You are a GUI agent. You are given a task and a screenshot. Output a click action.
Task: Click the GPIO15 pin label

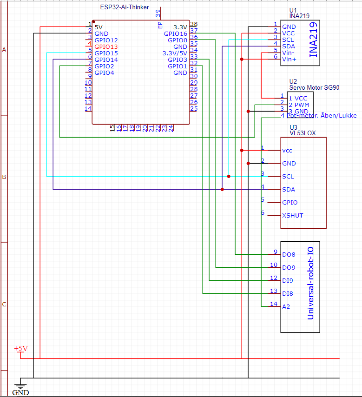[106, 53]
